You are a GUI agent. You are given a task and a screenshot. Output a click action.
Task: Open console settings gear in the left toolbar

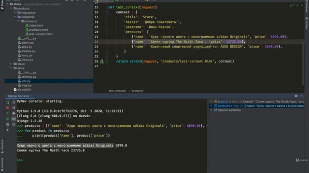coord(8,124)
